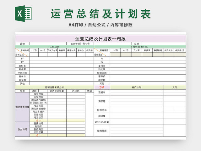Select the 淘宝客 promotion row label
The width and height of the screenshot is (201, 151).
pos(102,101)
